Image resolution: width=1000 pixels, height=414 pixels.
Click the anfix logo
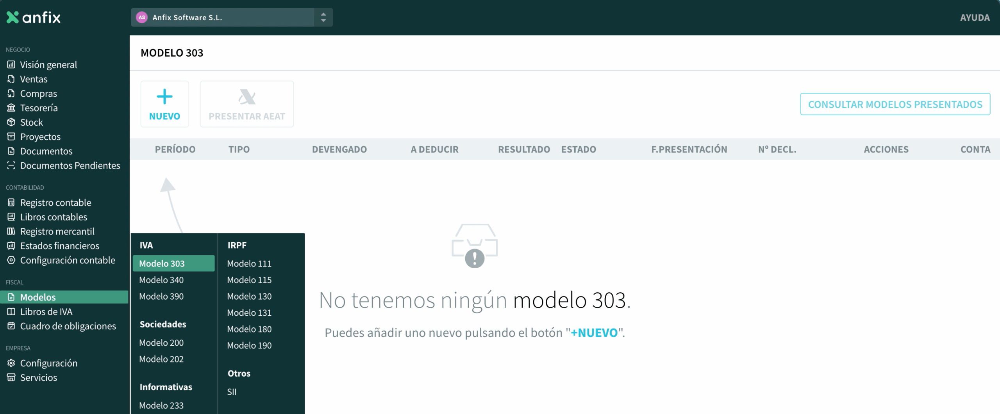tap(34, 18)
